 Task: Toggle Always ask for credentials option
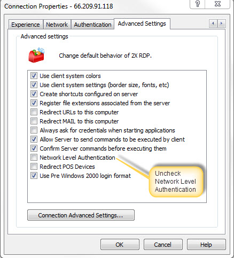(34, 130)
